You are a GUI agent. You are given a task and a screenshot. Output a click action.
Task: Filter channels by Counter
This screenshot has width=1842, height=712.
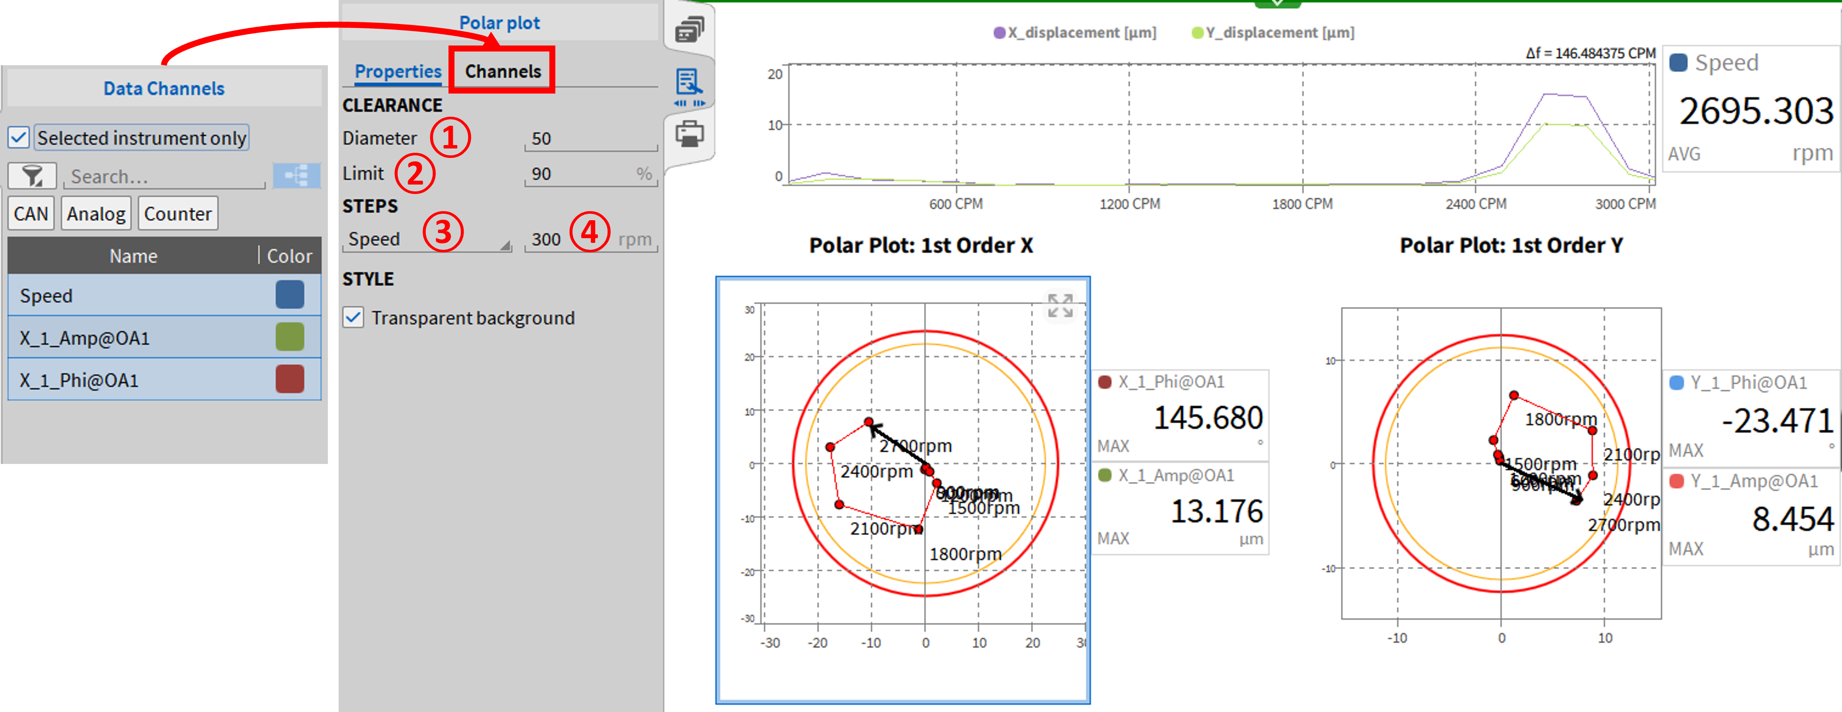coord(177,214)
